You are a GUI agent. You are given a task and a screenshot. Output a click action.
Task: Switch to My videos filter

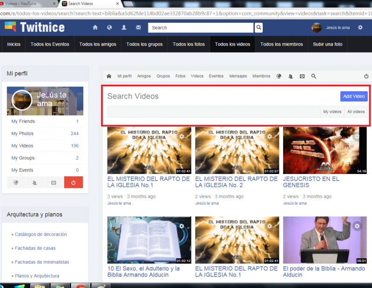click(332, 112)
